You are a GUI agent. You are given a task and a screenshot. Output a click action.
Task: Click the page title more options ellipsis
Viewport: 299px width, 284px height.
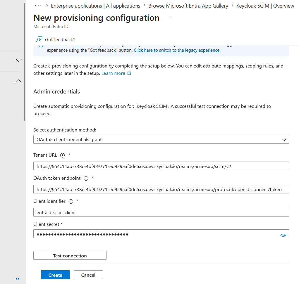(171, 18)
